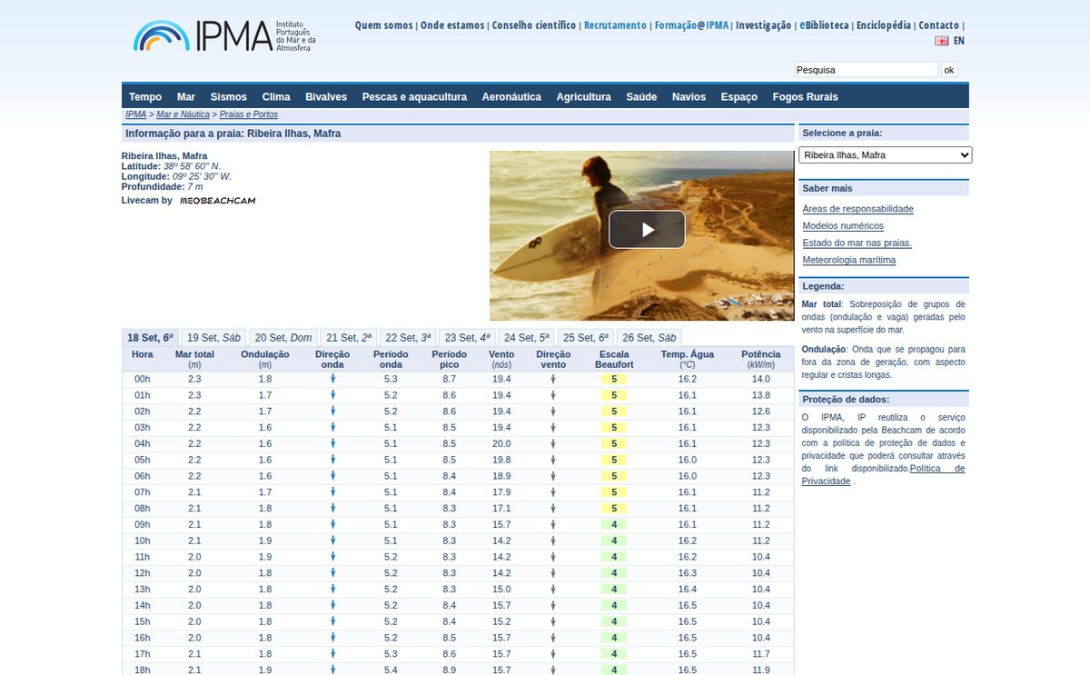Select the 22 Set, 3ª forecast tab

tap(407, 338)
